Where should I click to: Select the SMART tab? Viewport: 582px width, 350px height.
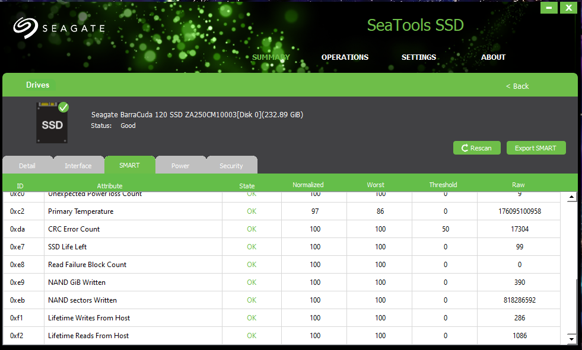(129, 165)
